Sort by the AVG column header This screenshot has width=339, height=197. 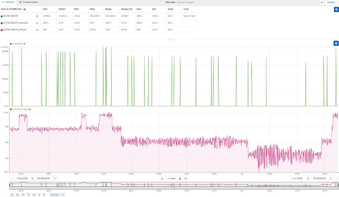coord(45,9)
